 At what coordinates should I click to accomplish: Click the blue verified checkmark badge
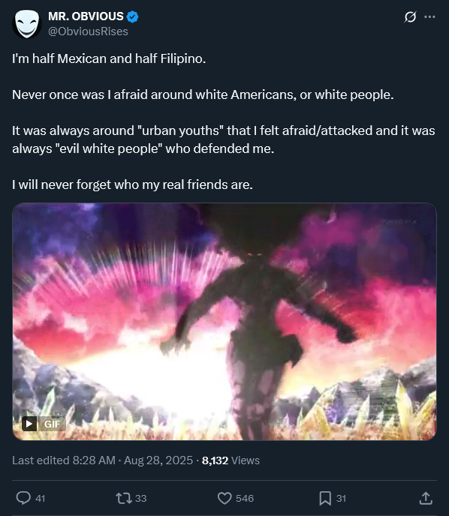(132, 16)
